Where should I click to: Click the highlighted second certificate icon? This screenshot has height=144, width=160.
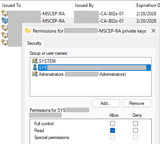(5, 21)
